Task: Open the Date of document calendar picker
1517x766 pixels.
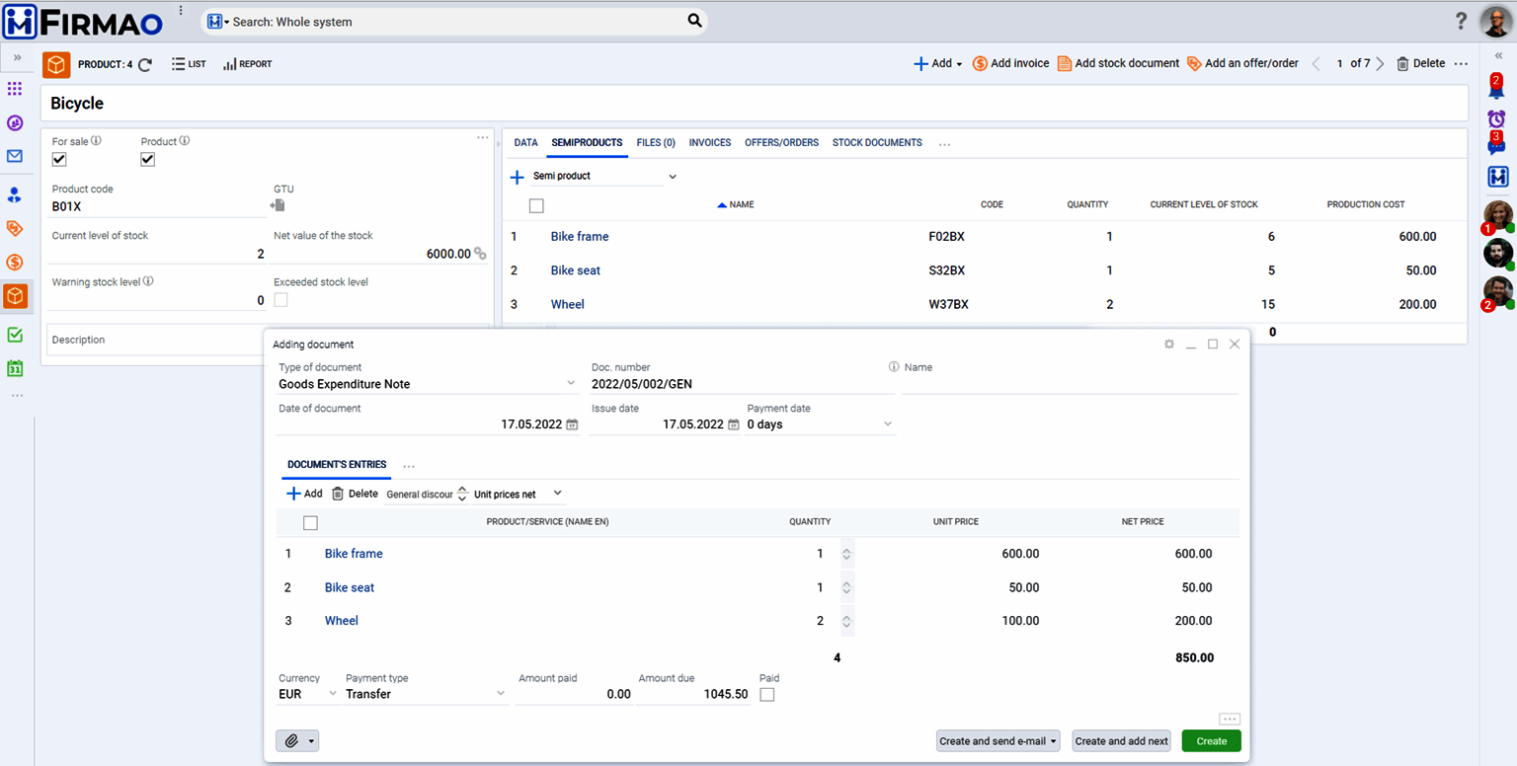Action: 572,424
